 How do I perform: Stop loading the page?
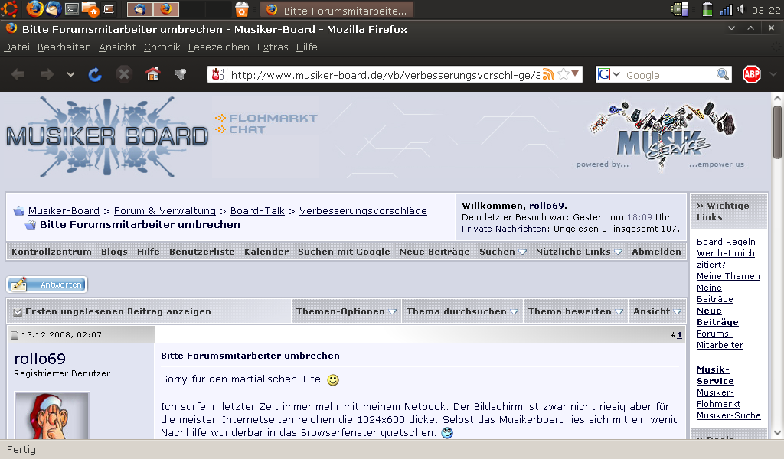point(123,74)
